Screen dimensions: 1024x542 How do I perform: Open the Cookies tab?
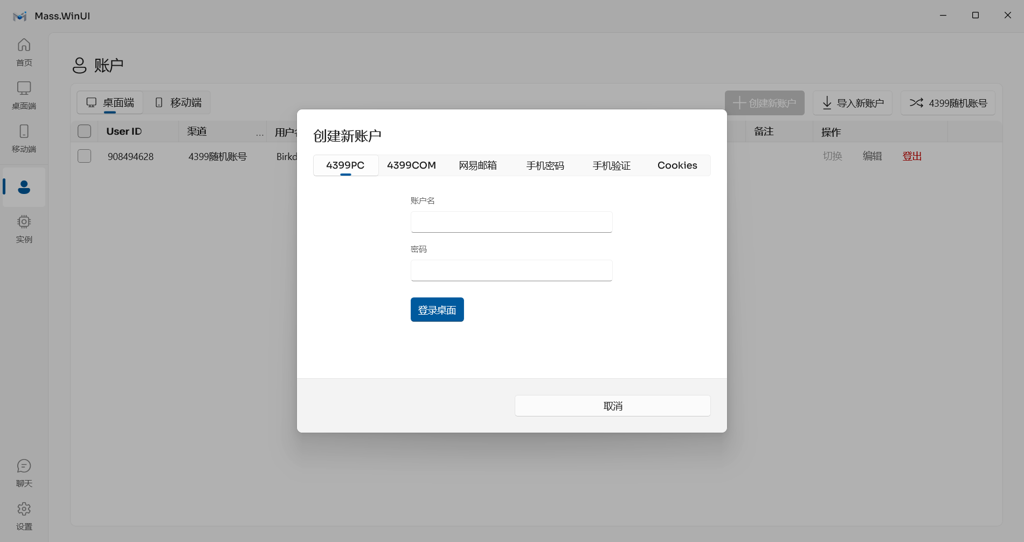pyautogui.click(x=677, y=165)
